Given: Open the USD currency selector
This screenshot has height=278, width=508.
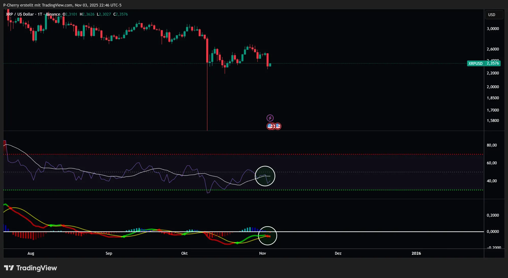Looking at the screenshot, I should click(x=494, y=14).
